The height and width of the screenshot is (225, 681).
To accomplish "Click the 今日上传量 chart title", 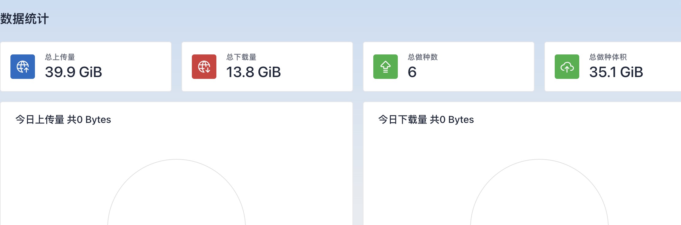I will [63, 120].
